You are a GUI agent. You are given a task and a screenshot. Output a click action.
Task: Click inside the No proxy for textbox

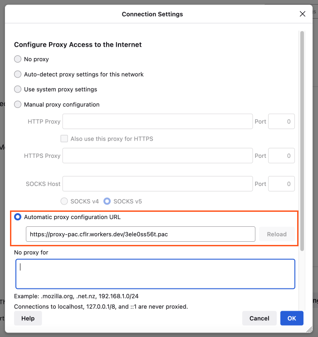(x=155, y=274)
